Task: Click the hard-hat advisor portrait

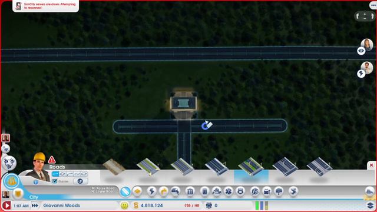Action: [x=38, y=167]
